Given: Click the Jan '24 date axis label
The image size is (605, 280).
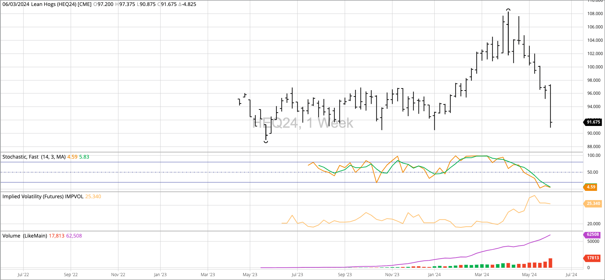Looking at the screenshot, I should click(x=434, y=275).
